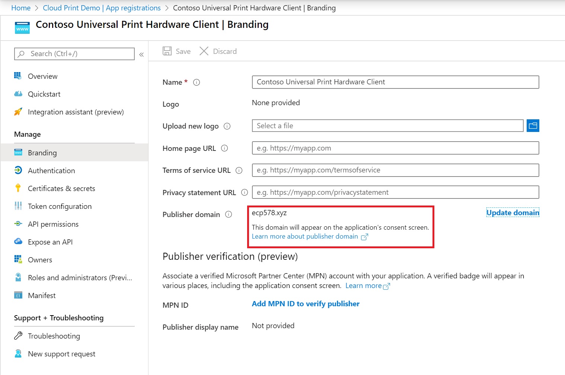Click the browse folder icon for logo upload

tap(533, 126)
